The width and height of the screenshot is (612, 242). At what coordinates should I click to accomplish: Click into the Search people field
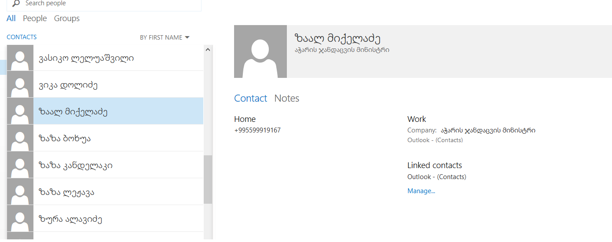point(110,4)
